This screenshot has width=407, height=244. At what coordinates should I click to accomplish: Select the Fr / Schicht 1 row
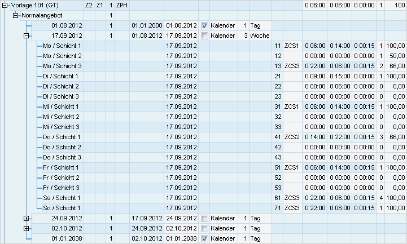[x=224, y=167]
